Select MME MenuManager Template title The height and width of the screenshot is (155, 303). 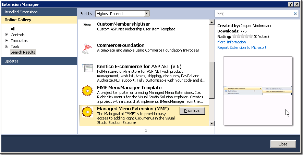pos(129,88)
